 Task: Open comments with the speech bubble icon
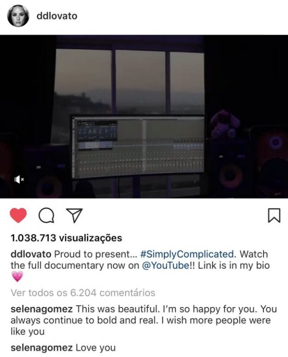(46, 215)
